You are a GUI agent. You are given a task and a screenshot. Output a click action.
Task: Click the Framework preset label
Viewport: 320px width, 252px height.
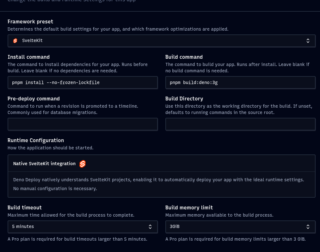[x=30, y=22]
